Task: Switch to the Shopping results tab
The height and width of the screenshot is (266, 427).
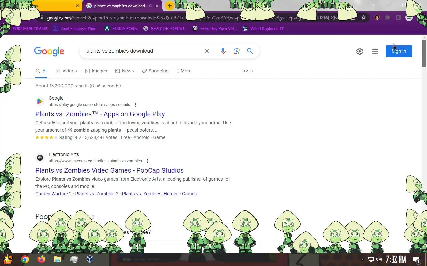Action: tap(155, 71)
